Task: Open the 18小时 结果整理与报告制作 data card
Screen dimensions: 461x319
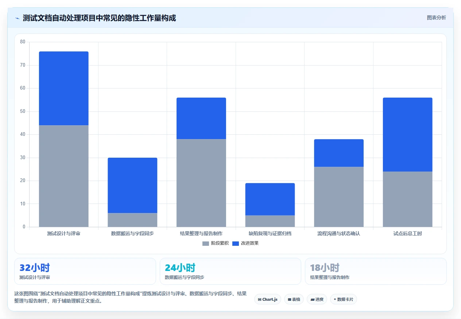Action: [x=376, y=271]
